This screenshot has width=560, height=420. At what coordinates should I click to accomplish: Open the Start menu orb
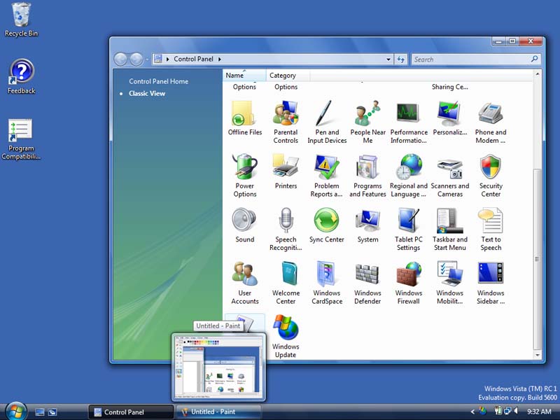pos(15,411)
